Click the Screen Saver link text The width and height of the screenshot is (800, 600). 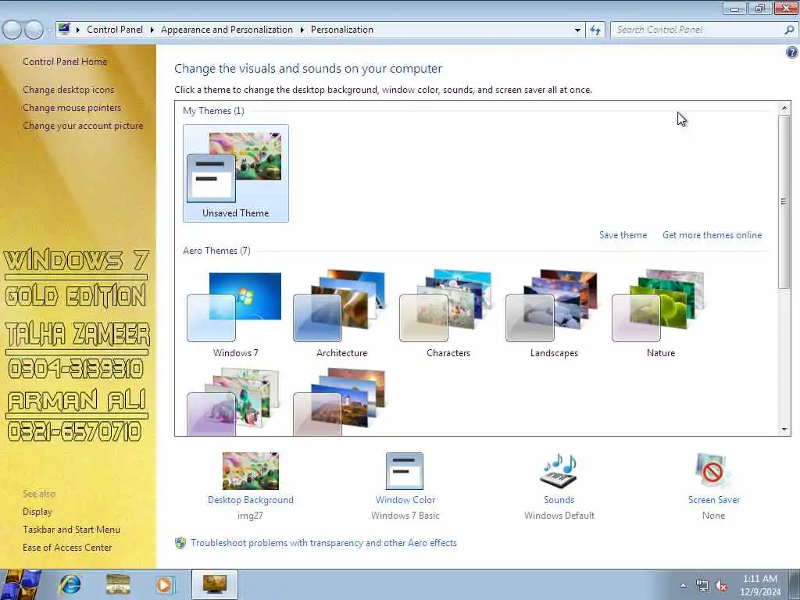pos(714,500)
